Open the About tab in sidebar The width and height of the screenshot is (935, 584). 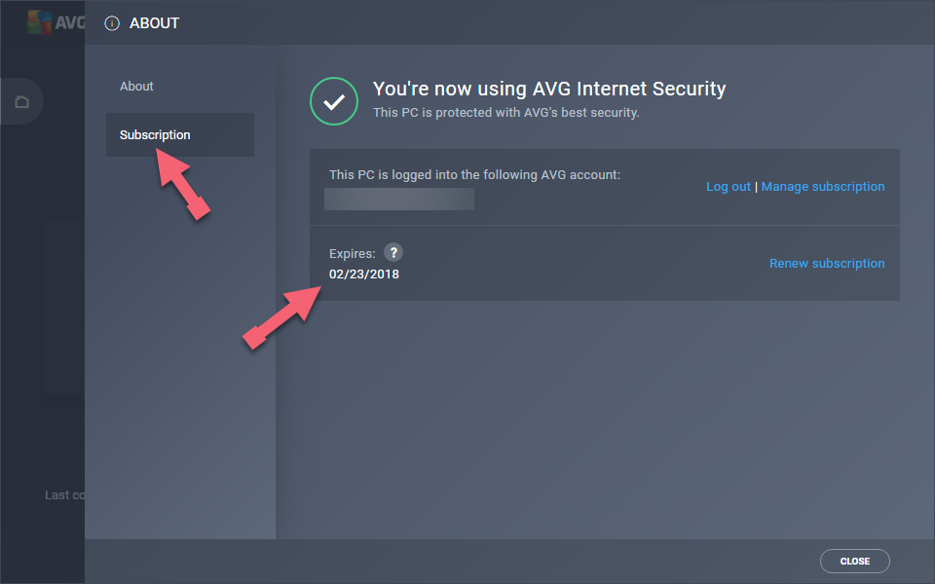(x=136, y=87)
